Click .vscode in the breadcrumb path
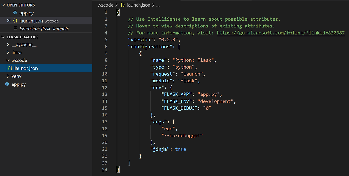Viewport: 349px width, 176px height. tap(105, 5)
